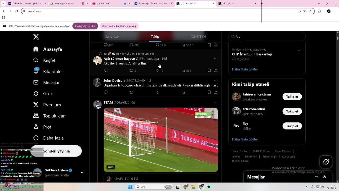The image size is (339, 191).
Task: Open Topluluklar communities
Action: click(x=49, y=116)
